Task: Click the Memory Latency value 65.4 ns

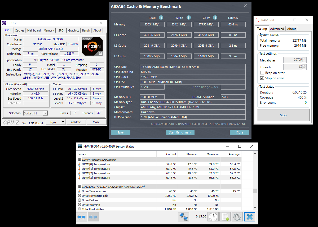Action: pyautogui.click(x=233, y=24)
